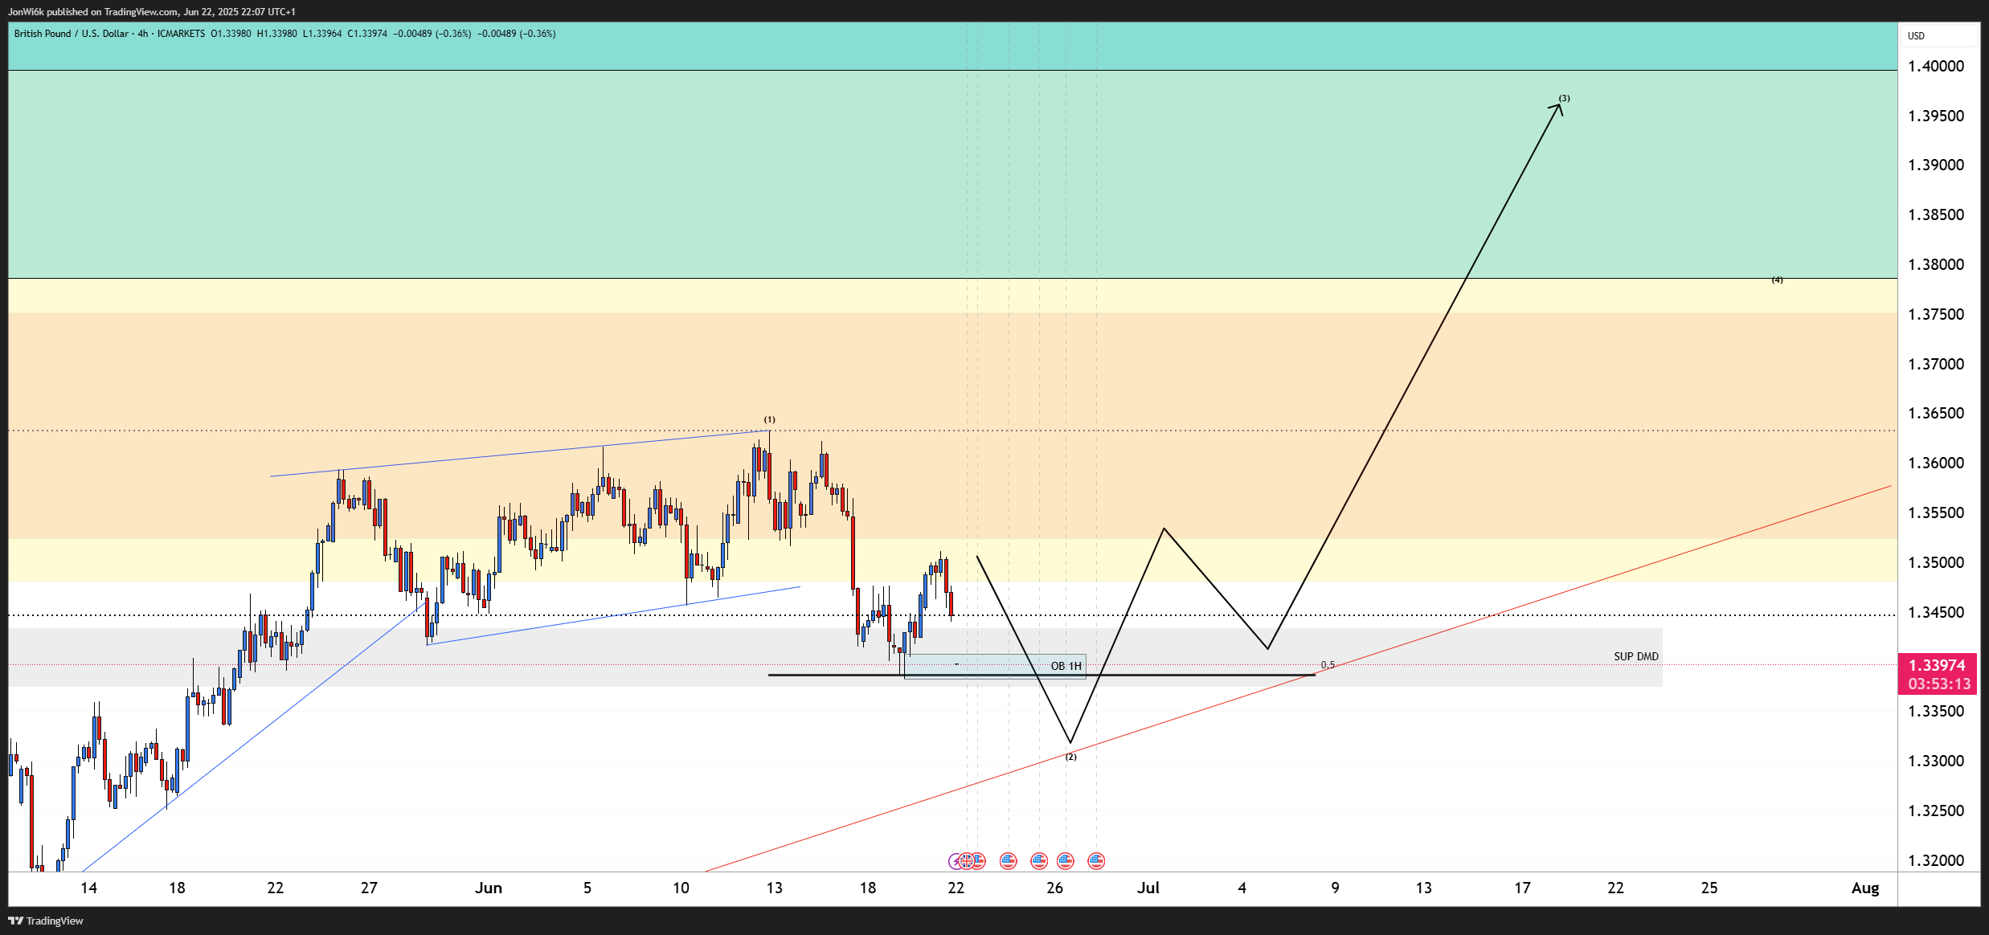Click the O1.33980 open value
Screen dimensions: 1989x935
click(231, 34)
